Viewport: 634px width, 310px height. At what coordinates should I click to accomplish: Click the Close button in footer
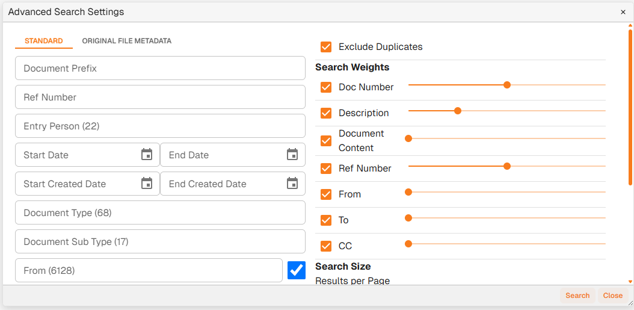(x=613, y=296)
